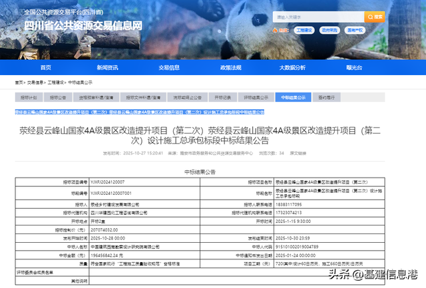Image resolution: width=426 pixels, height=288 pixels.
Task: Open the 大数据分析 navigation menu
Action: (292, 68)
